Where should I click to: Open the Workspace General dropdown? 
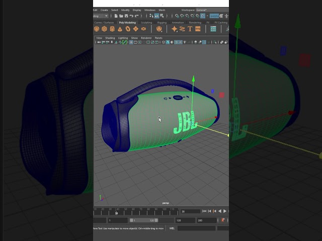tap(212, 10)
